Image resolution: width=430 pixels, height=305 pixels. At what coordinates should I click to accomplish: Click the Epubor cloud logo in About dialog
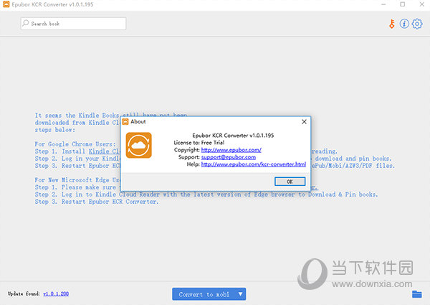pyautogui.click(x=139, y=145)
